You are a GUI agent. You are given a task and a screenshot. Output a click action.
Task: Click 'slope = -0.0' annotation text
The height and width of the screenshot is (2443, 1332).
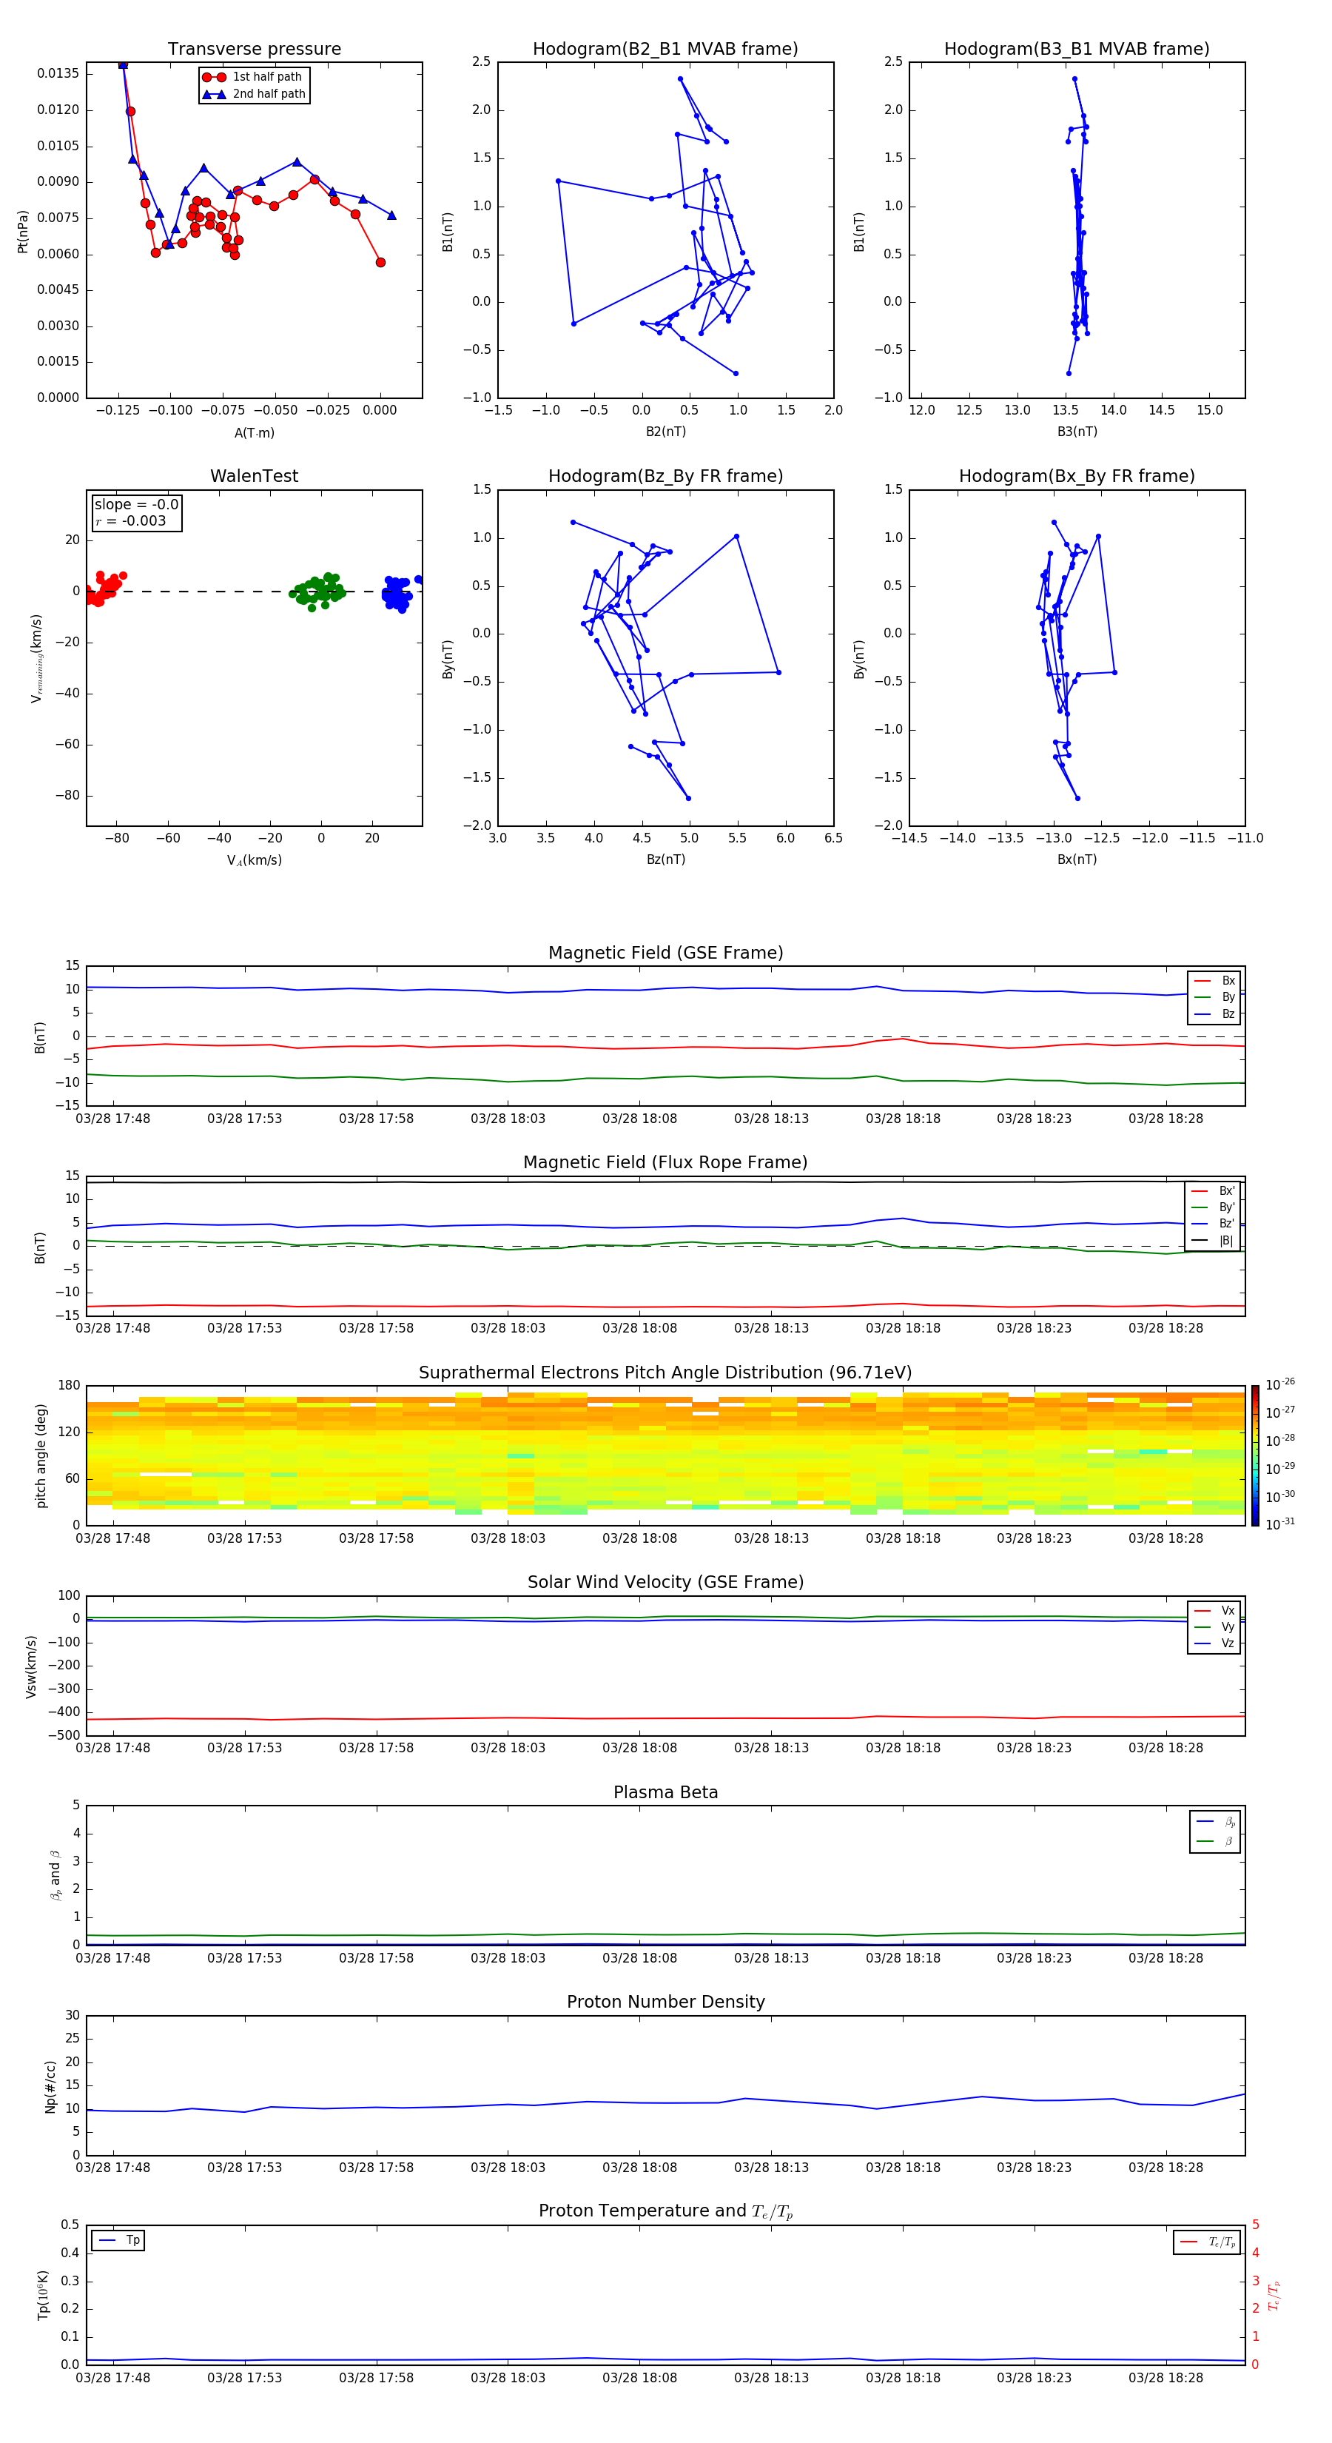[x=136, y=505]
